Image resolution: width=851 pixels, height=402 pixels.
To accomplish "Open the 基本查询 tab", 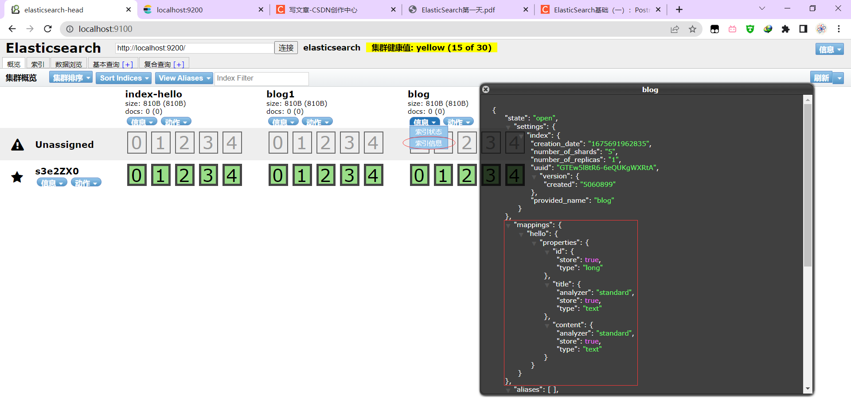I will (x=113, y=64).
